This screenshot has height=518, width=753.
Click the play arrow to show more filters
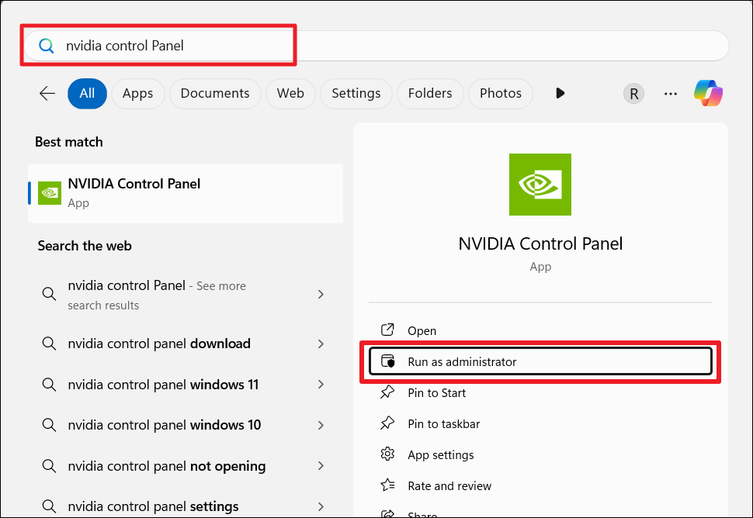coord(560,93)
